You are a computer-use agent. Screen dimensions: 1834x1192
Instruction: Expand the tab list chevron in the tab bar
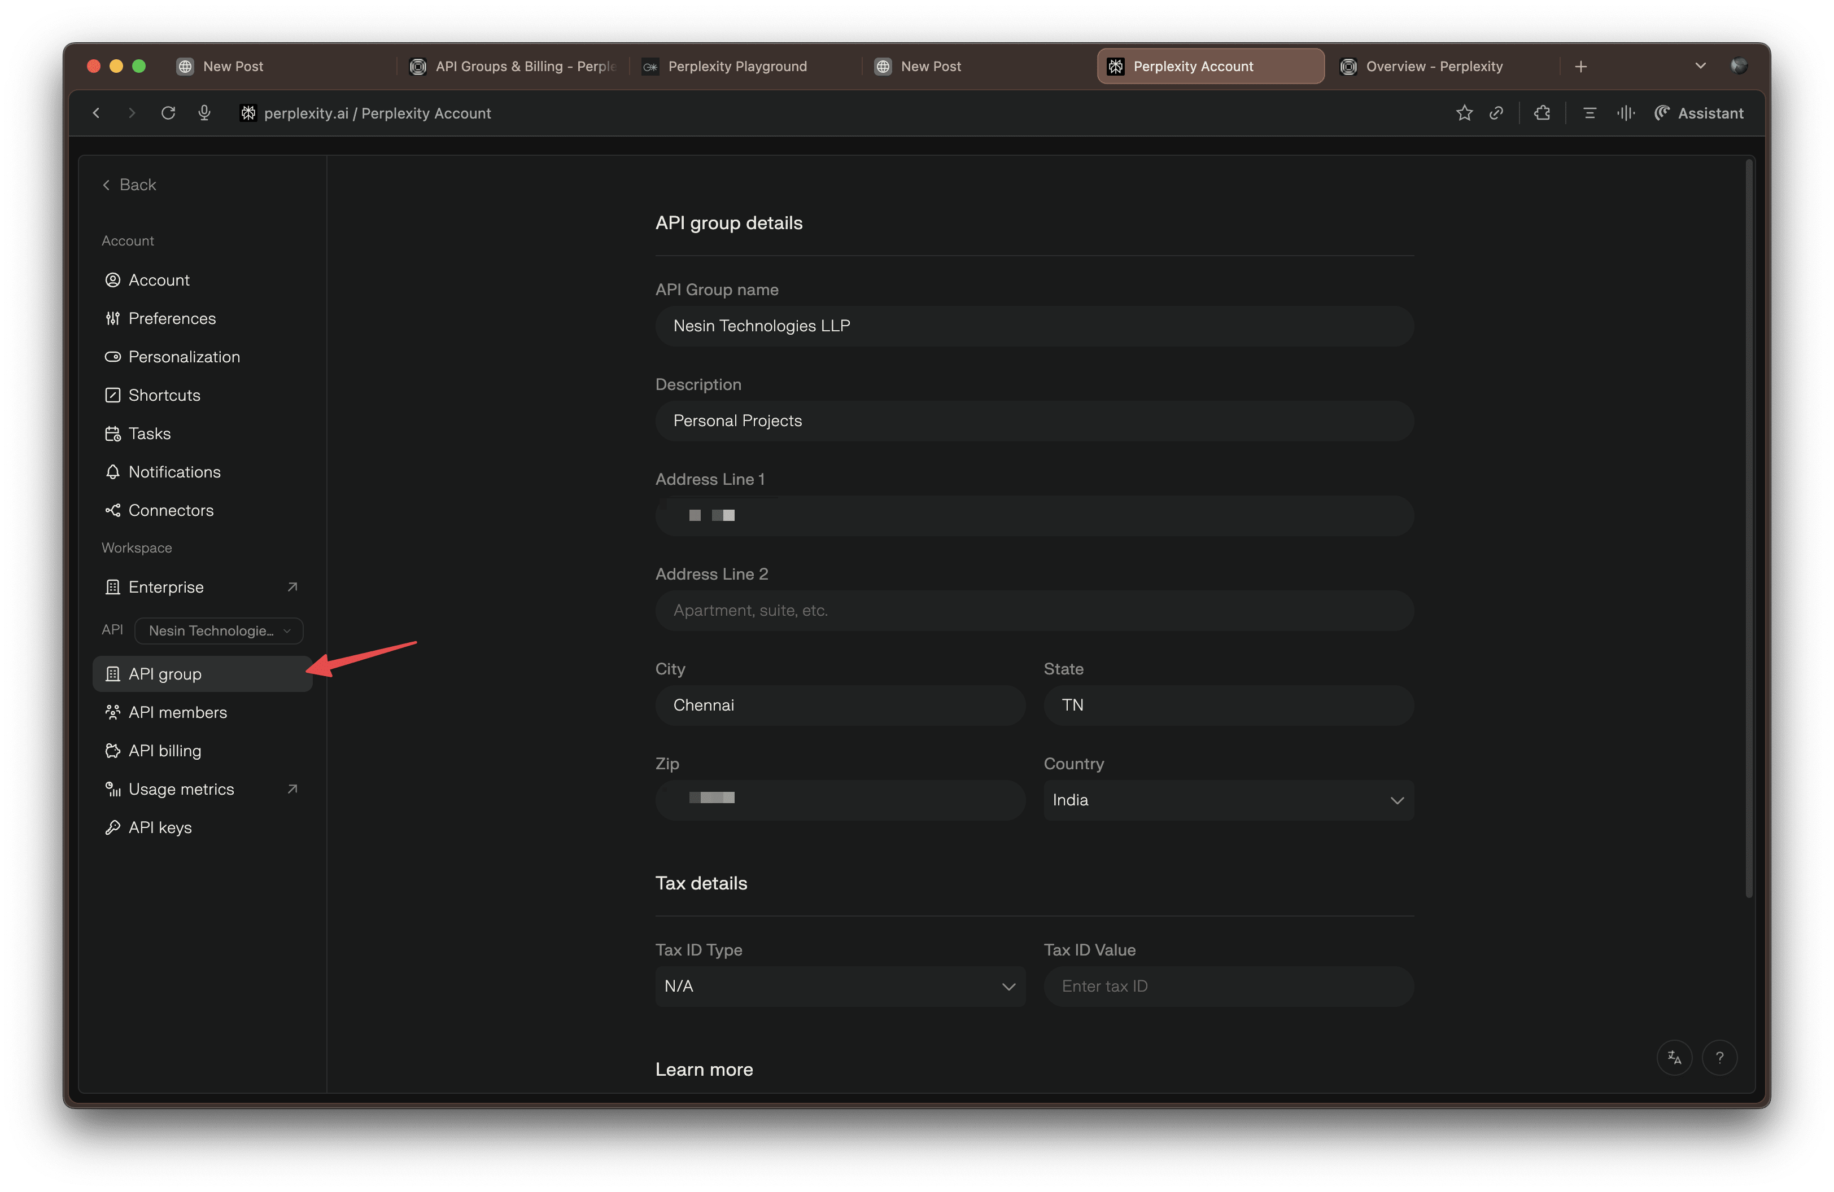(1700, 66)
